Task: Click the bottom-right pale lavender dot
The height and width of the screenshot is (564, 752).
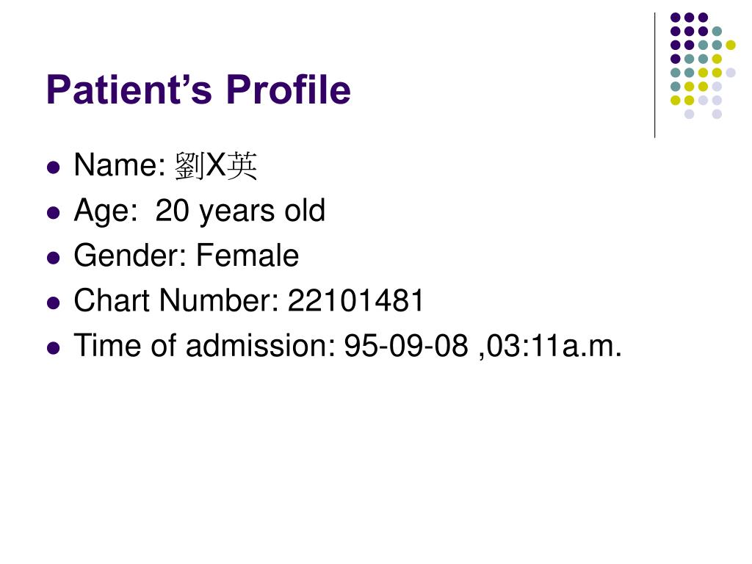Action: click(717, 114)
